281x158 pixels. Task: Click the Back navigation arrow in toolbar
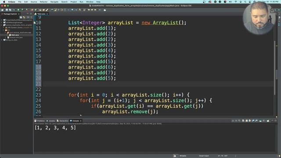click(x=95, y=10)
